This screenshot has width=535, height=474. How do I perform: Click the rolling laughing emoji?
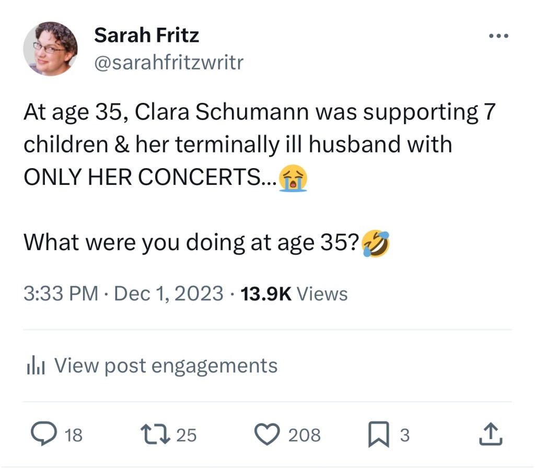pyautogui.click(x=376, y=243)
